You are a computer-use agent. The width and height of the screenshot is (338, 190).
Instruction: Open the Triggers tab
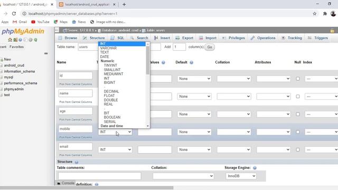[318, 38]
